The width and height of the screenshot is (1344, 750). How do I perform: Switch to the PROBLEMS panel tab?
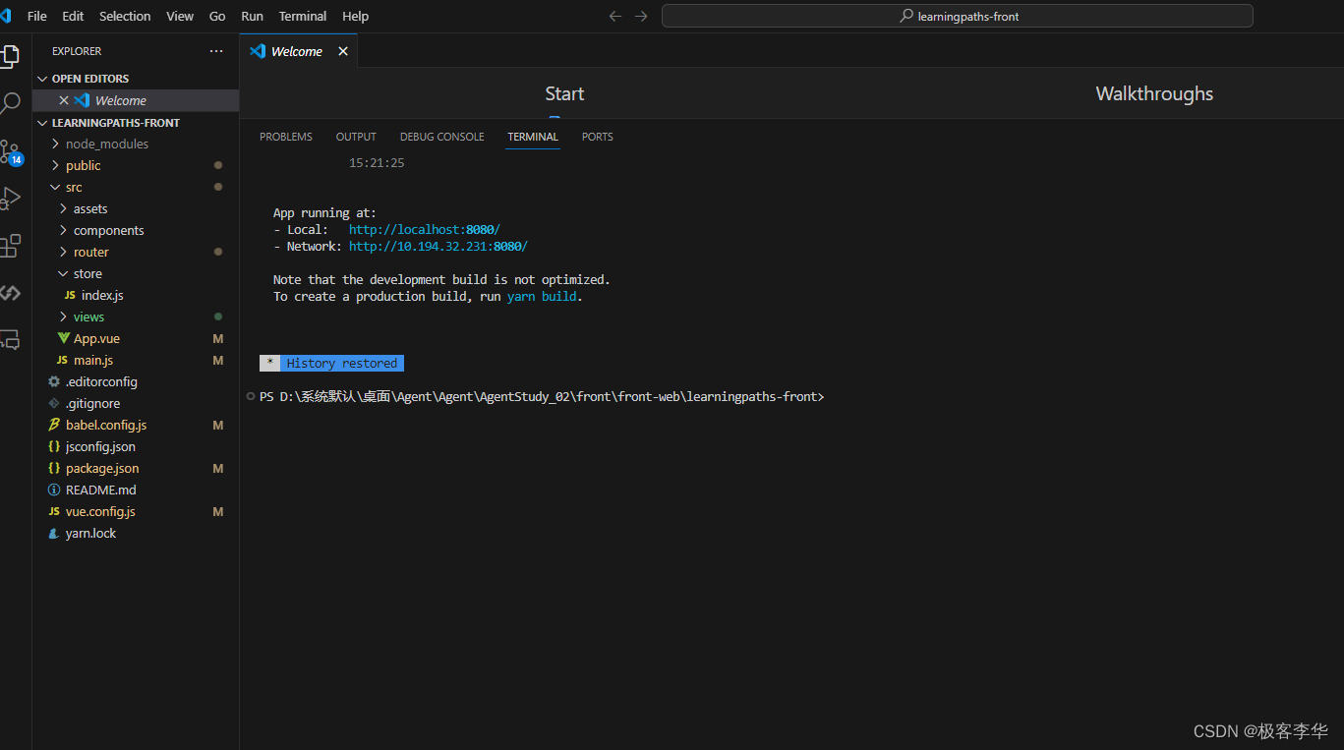(x=286, y=137)
